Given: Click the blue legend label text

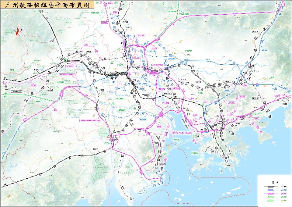Looking at the screenshot, I should coord(283,190).
